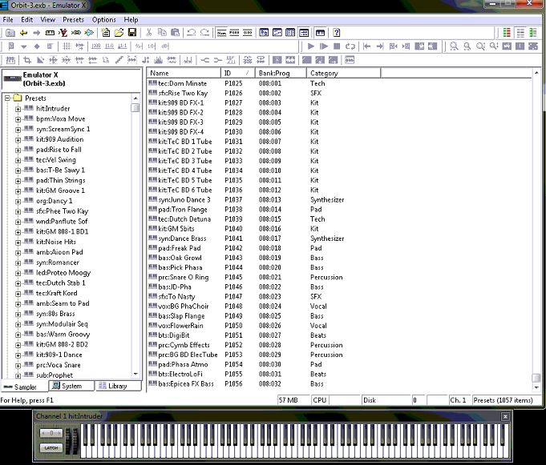Click the pitch and mod wheels on the keyboard panel
Image resolution: width=546 pixels, height=465 pixels.
coord(72,441)
